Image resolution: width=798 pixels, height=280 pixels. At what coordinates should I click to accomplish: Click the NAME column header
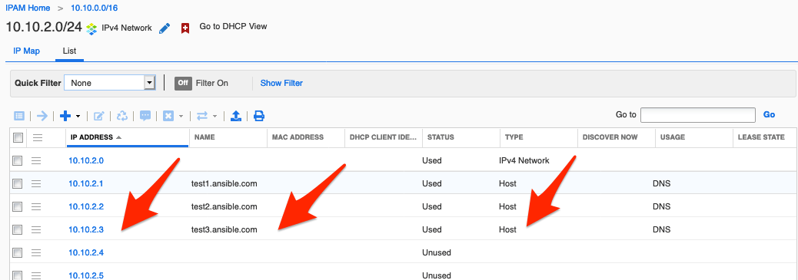(x=228, y=137)
